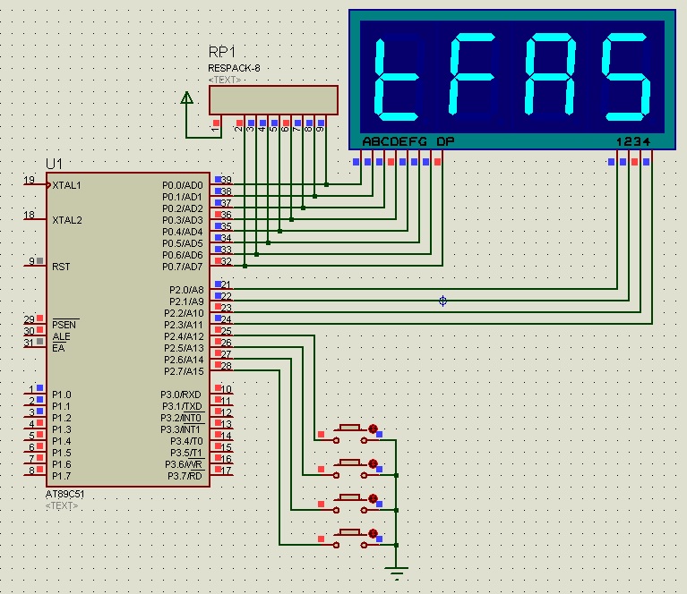687x594 pixels.
Task: Click the rightmost digit showing 5
Action: coord(626,79)
